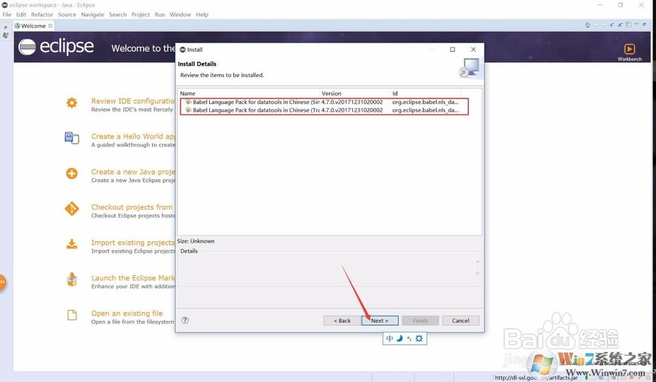Click the < Back button
Viewport: 656px width, 382px height.
click(x=342, y=320)
